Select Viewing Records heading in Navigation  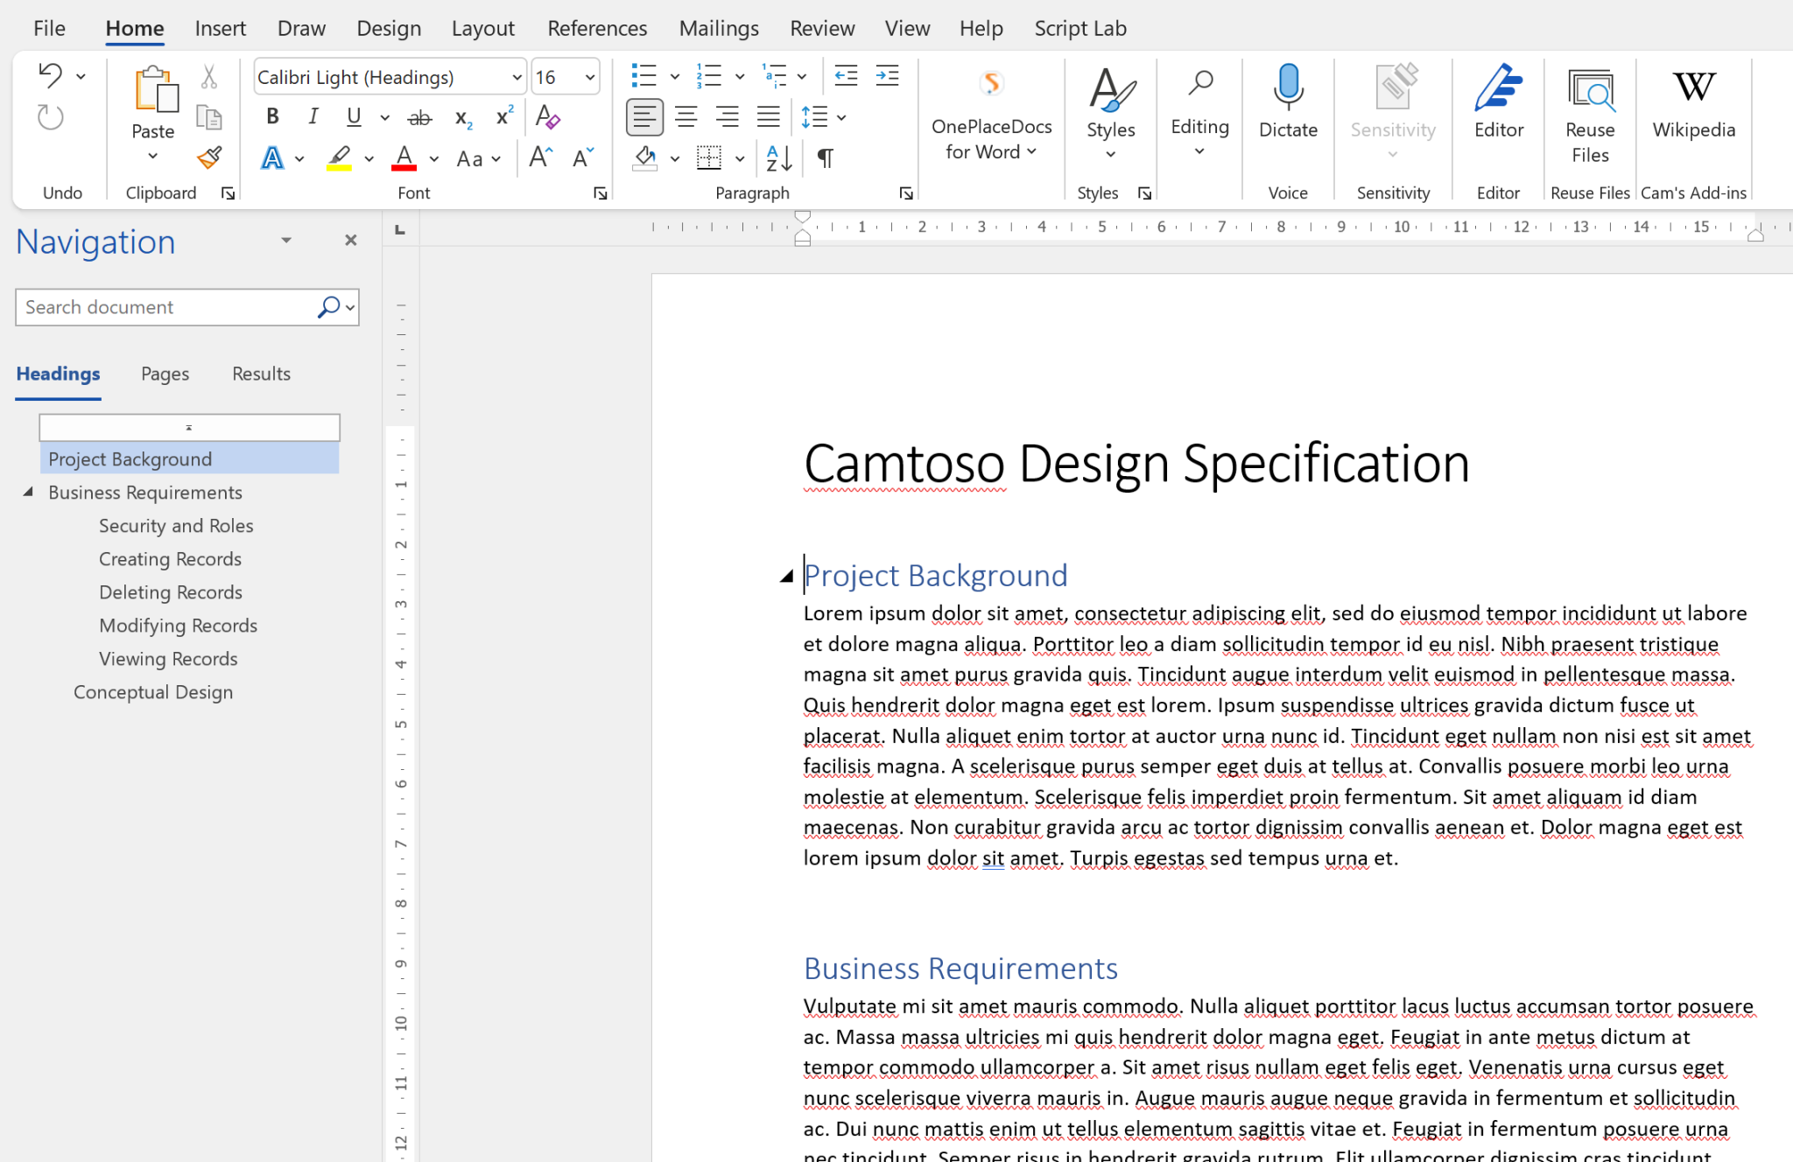(x=168, y=658)
